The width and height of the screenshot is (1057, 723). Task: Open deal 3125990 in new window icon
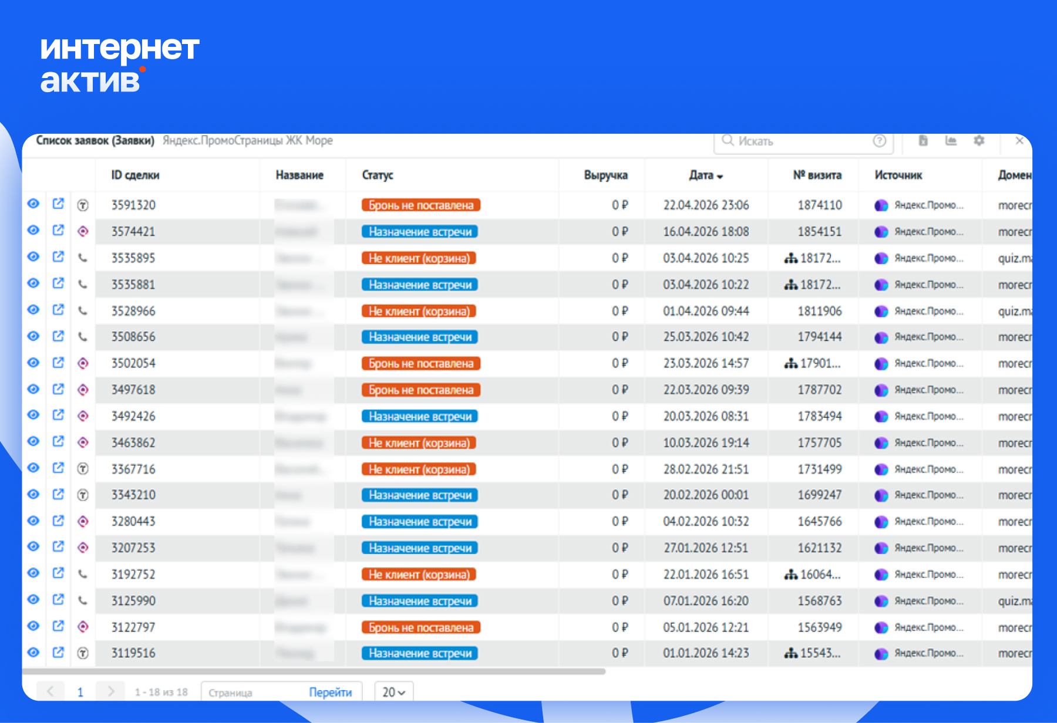click(x=58, y=599)
